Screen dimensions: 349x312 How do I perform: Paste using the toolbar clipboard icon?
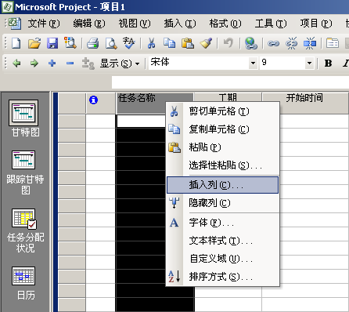(x=188, y=43)
